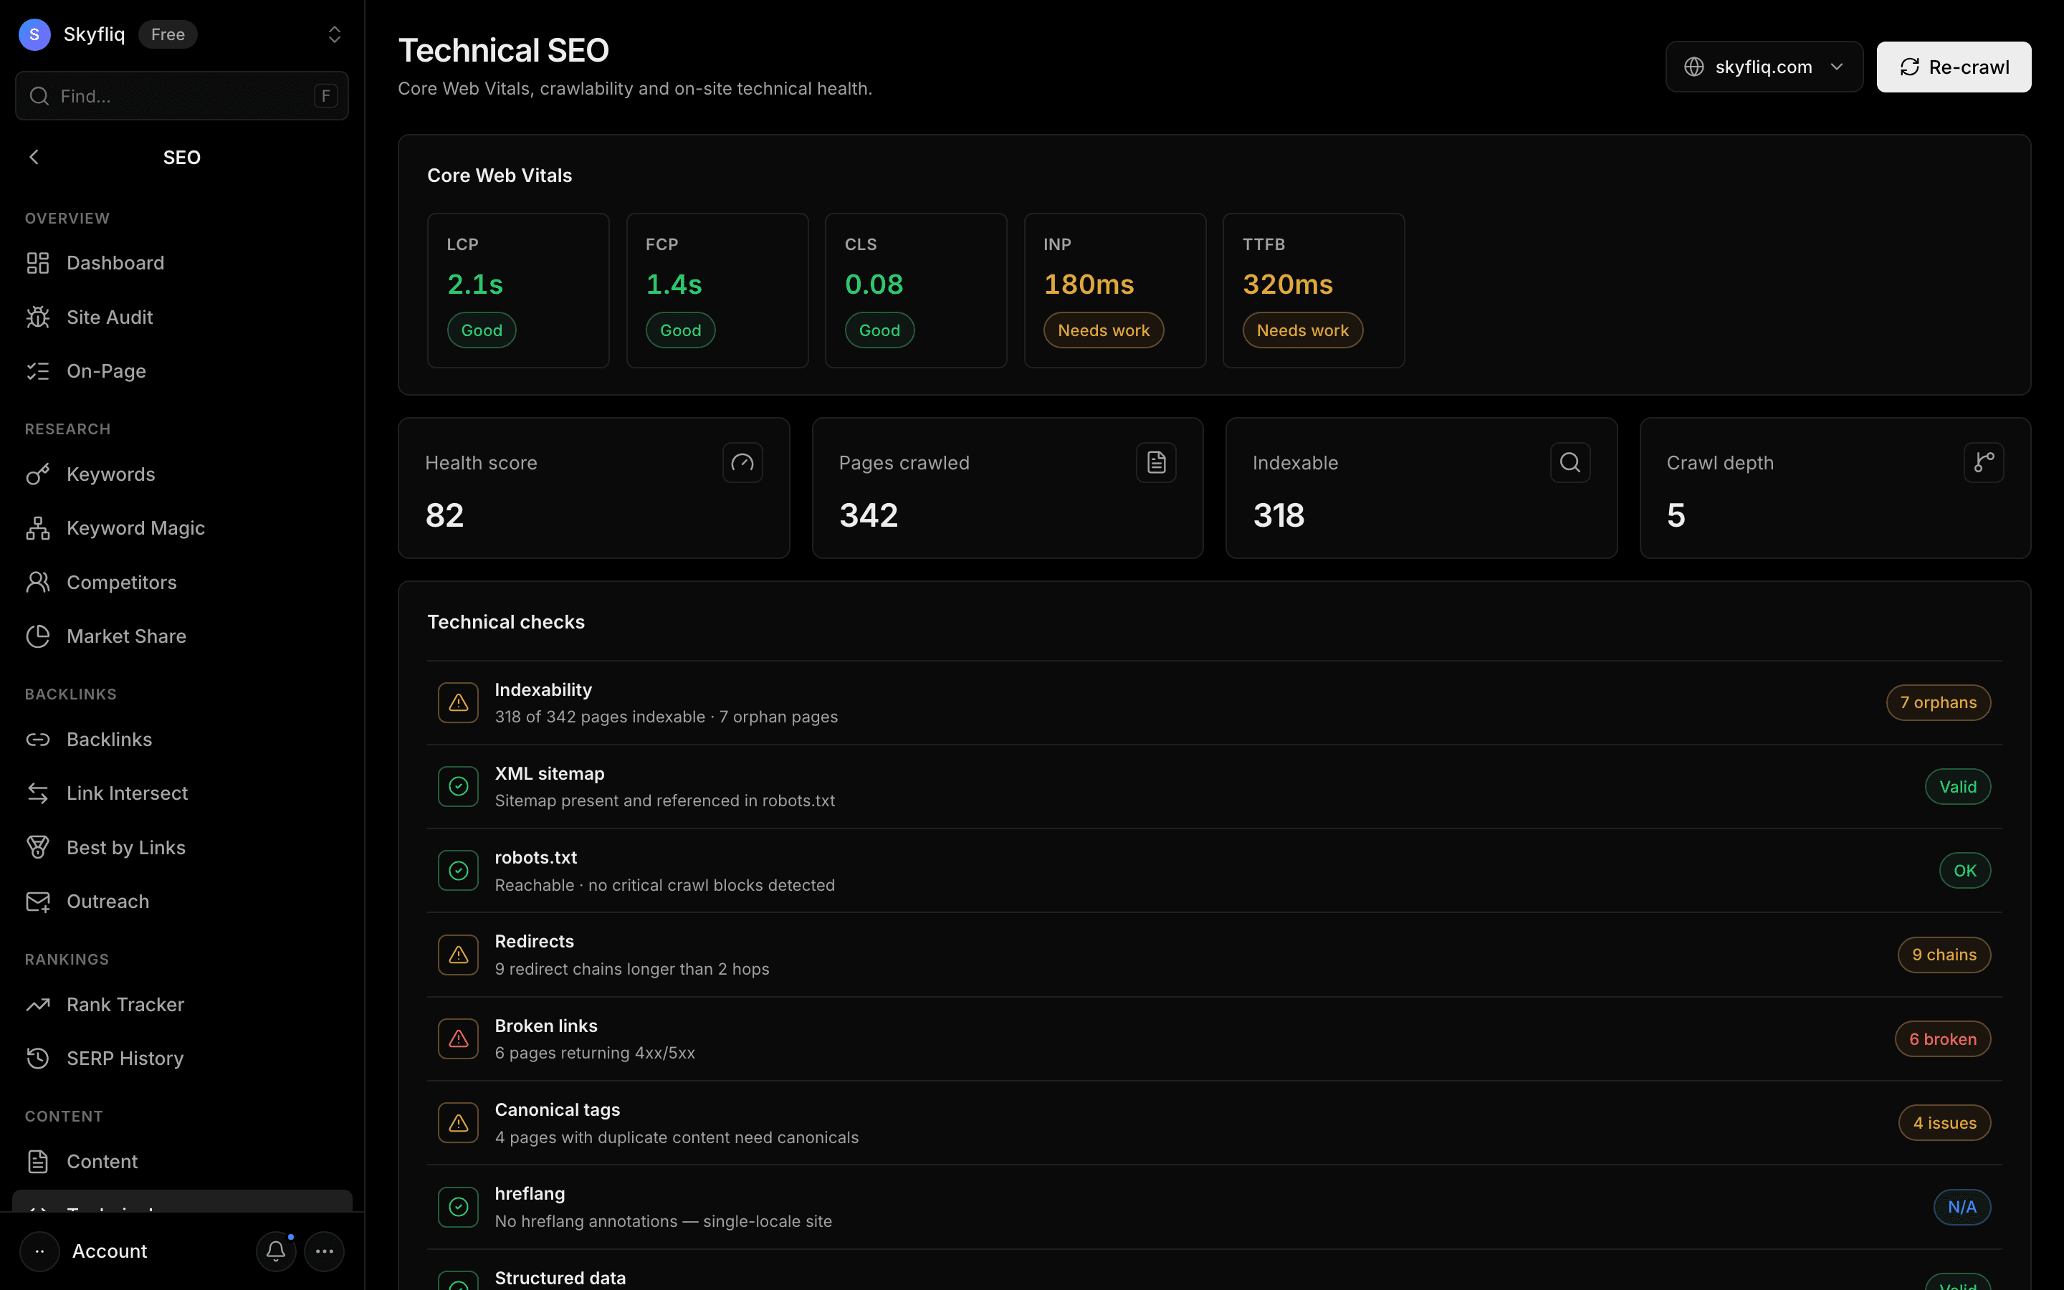Click '9 redirect chains longer than 2 hops'
Image resolution: width=2064 pixels, height=1290 pixels.
(x=632, y=969)
